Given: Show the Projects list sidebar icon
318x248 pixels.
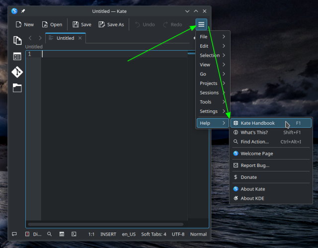Looking at the screenshot, I should tap(17, 56).
